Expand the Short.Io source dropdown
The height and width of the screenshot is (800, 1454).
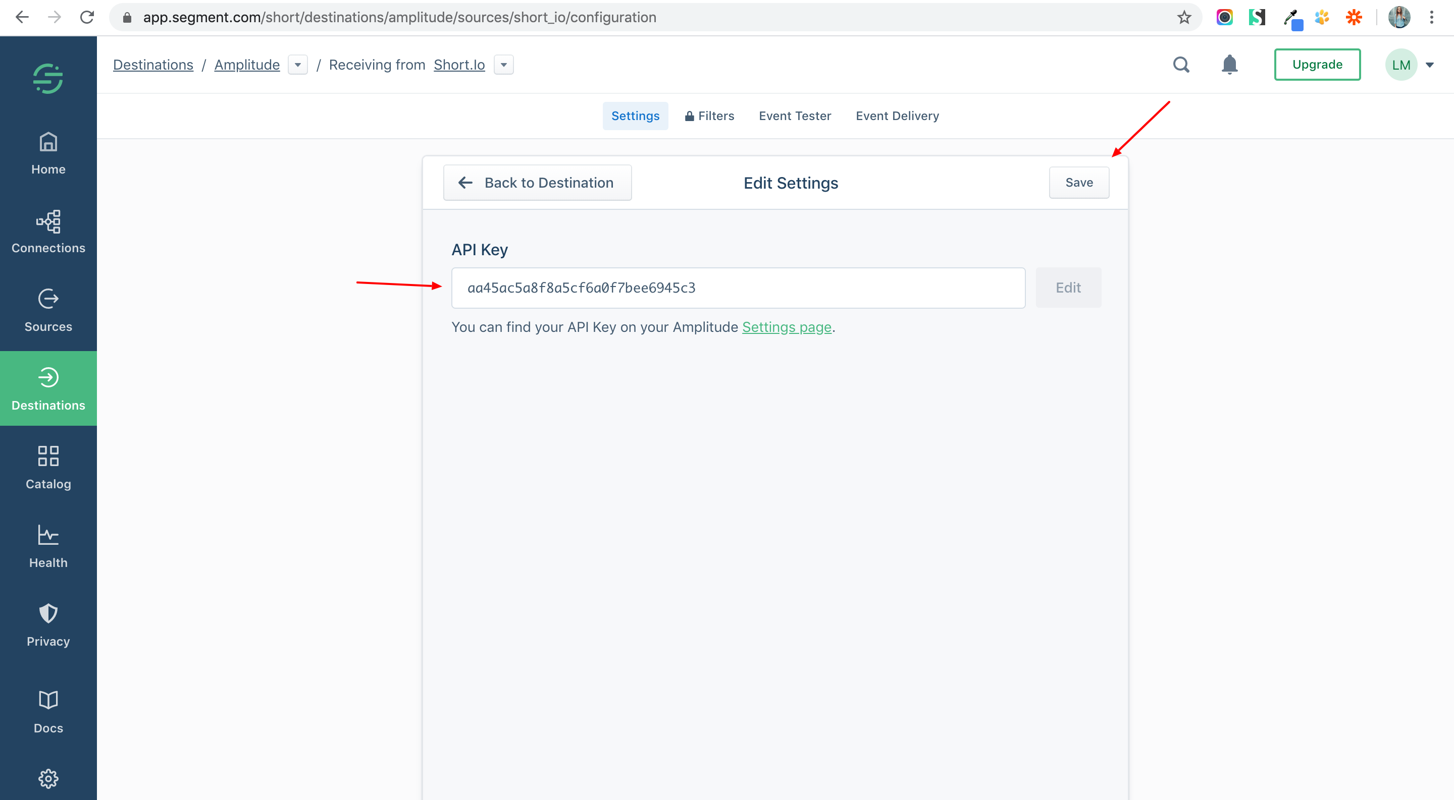(503, 65)
